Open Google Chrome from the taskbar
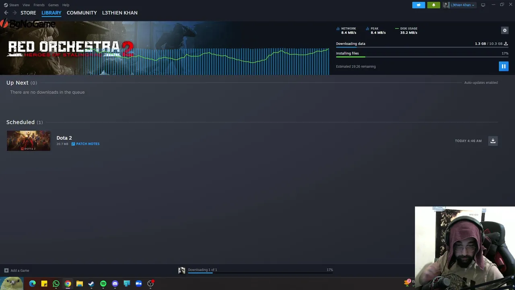The image size is (515, 290). [x=68, y=284]
